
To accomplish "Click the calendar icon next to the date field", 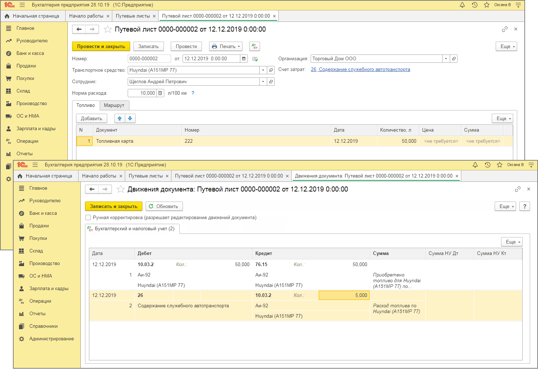I will (x=244, y=59).
